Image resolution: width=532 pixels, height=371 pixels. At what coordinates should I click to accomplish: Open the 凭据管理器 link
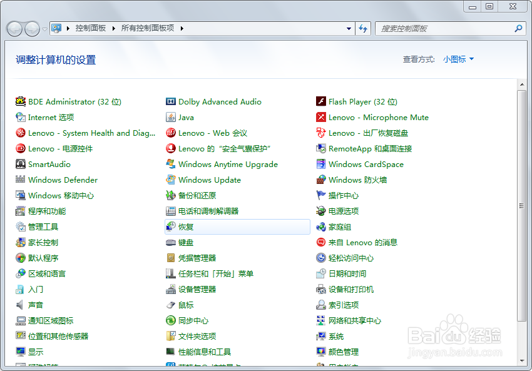[197, 258]
